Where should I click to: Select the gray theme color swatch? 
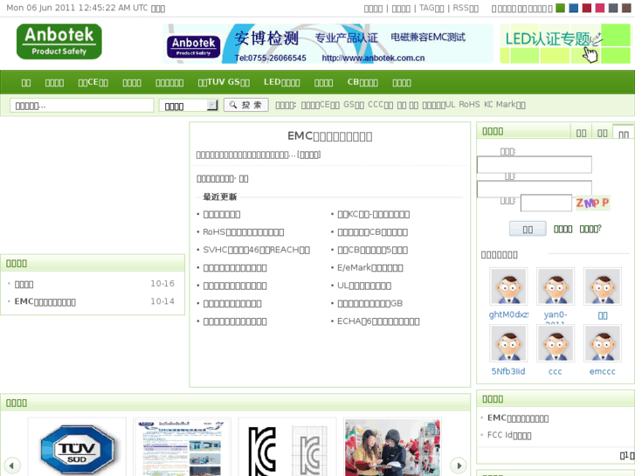click(x=613, y=8)
